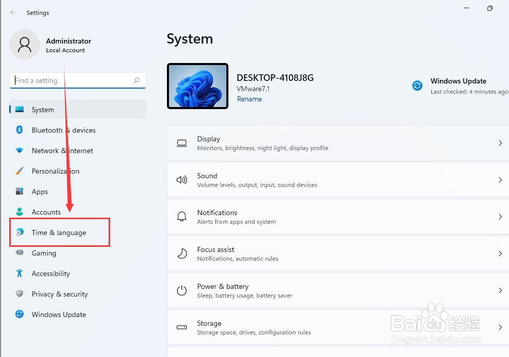
Task: Open Network & internet section
Action: click(x=78, y=151)
